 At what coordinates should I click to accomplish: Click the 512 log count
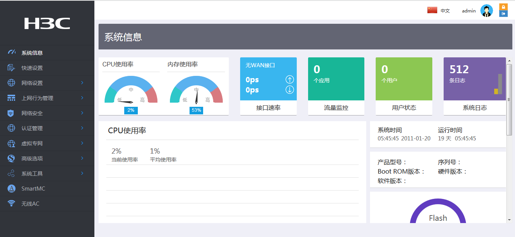(459, 69)
